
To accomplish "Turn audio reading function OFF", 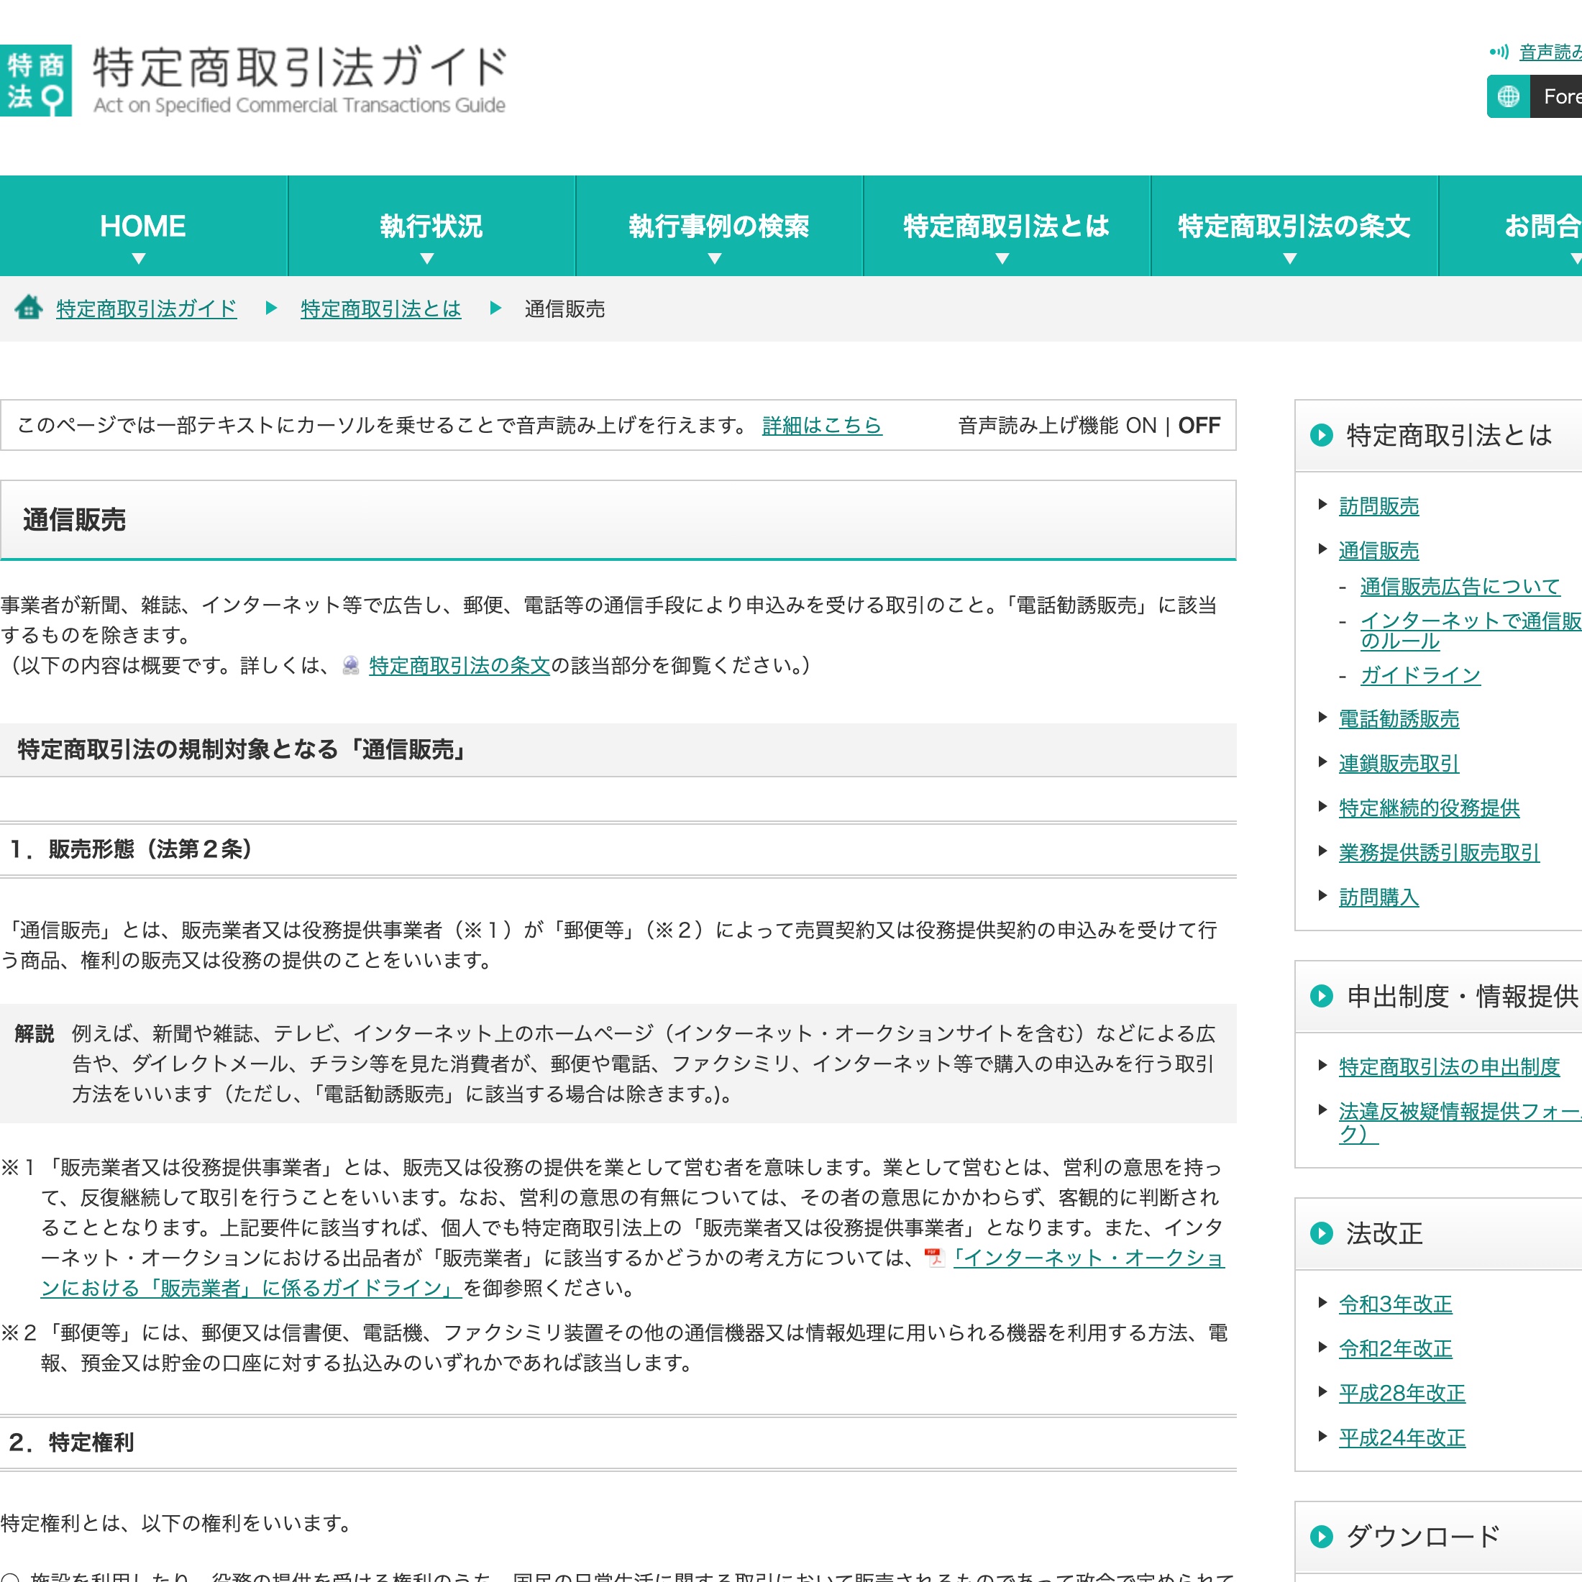I will (x=1199, y=426).
